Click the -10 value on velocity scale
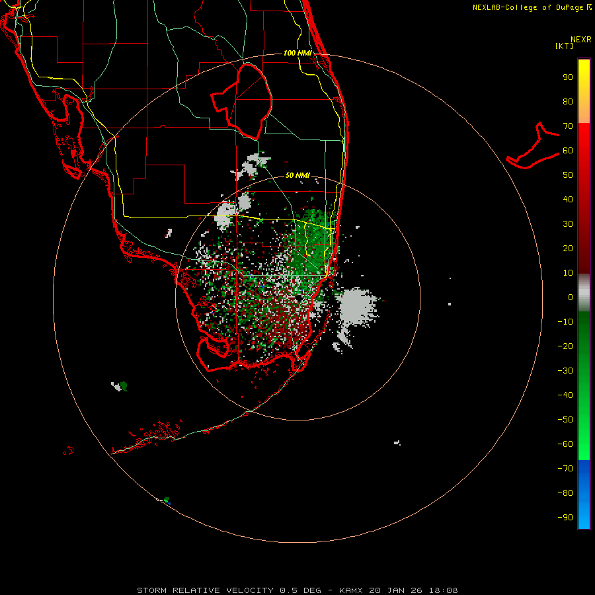Viewport: 595px width, 595px height. coord(565,322)
